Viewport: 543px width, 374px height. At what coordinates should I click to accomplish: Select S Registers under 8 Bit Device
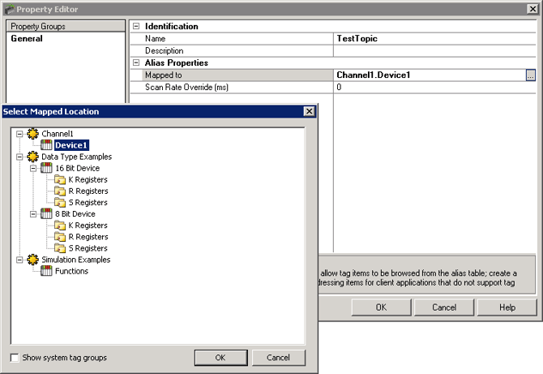coord(87,248)
